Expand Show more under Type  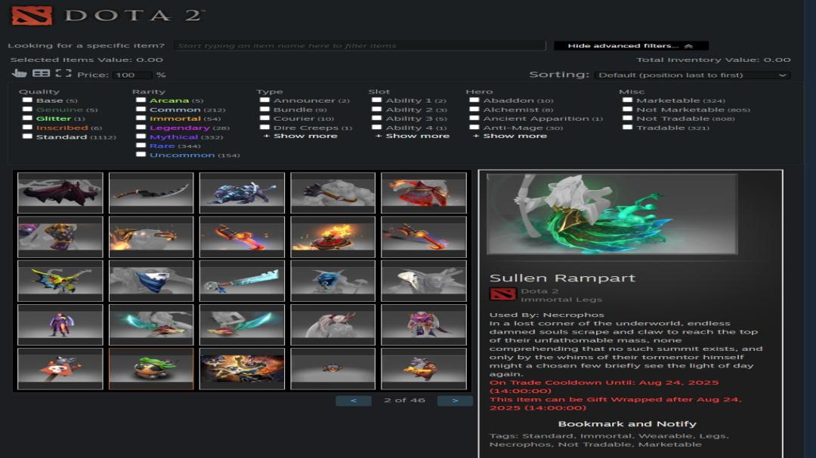pos(301,137)
